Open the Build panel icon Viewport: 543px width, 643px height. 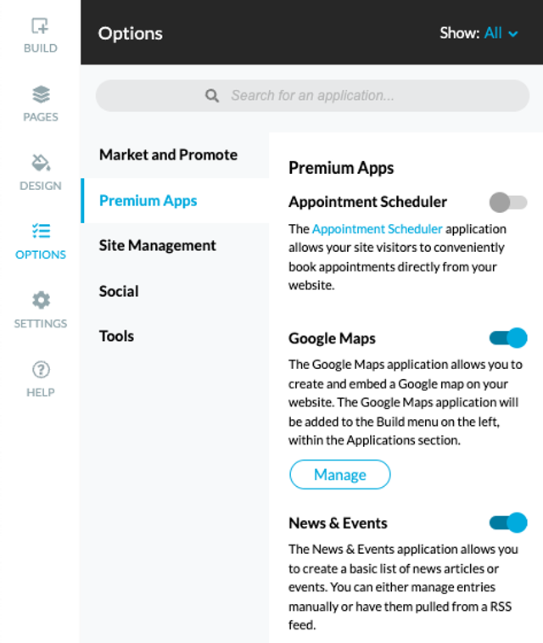tap(40, 25)
